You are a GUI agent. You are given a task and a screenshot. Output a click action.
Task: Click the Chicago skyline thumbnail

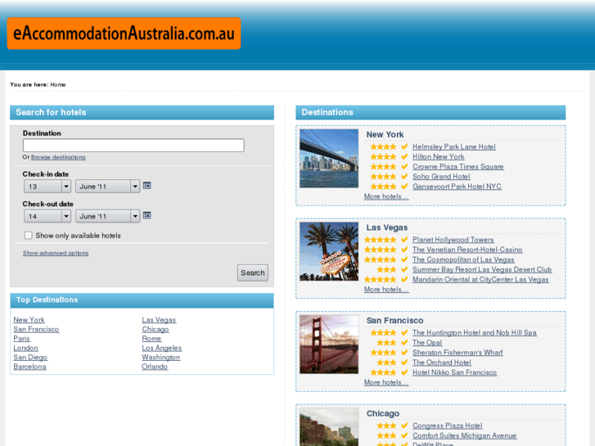(329, 427)
